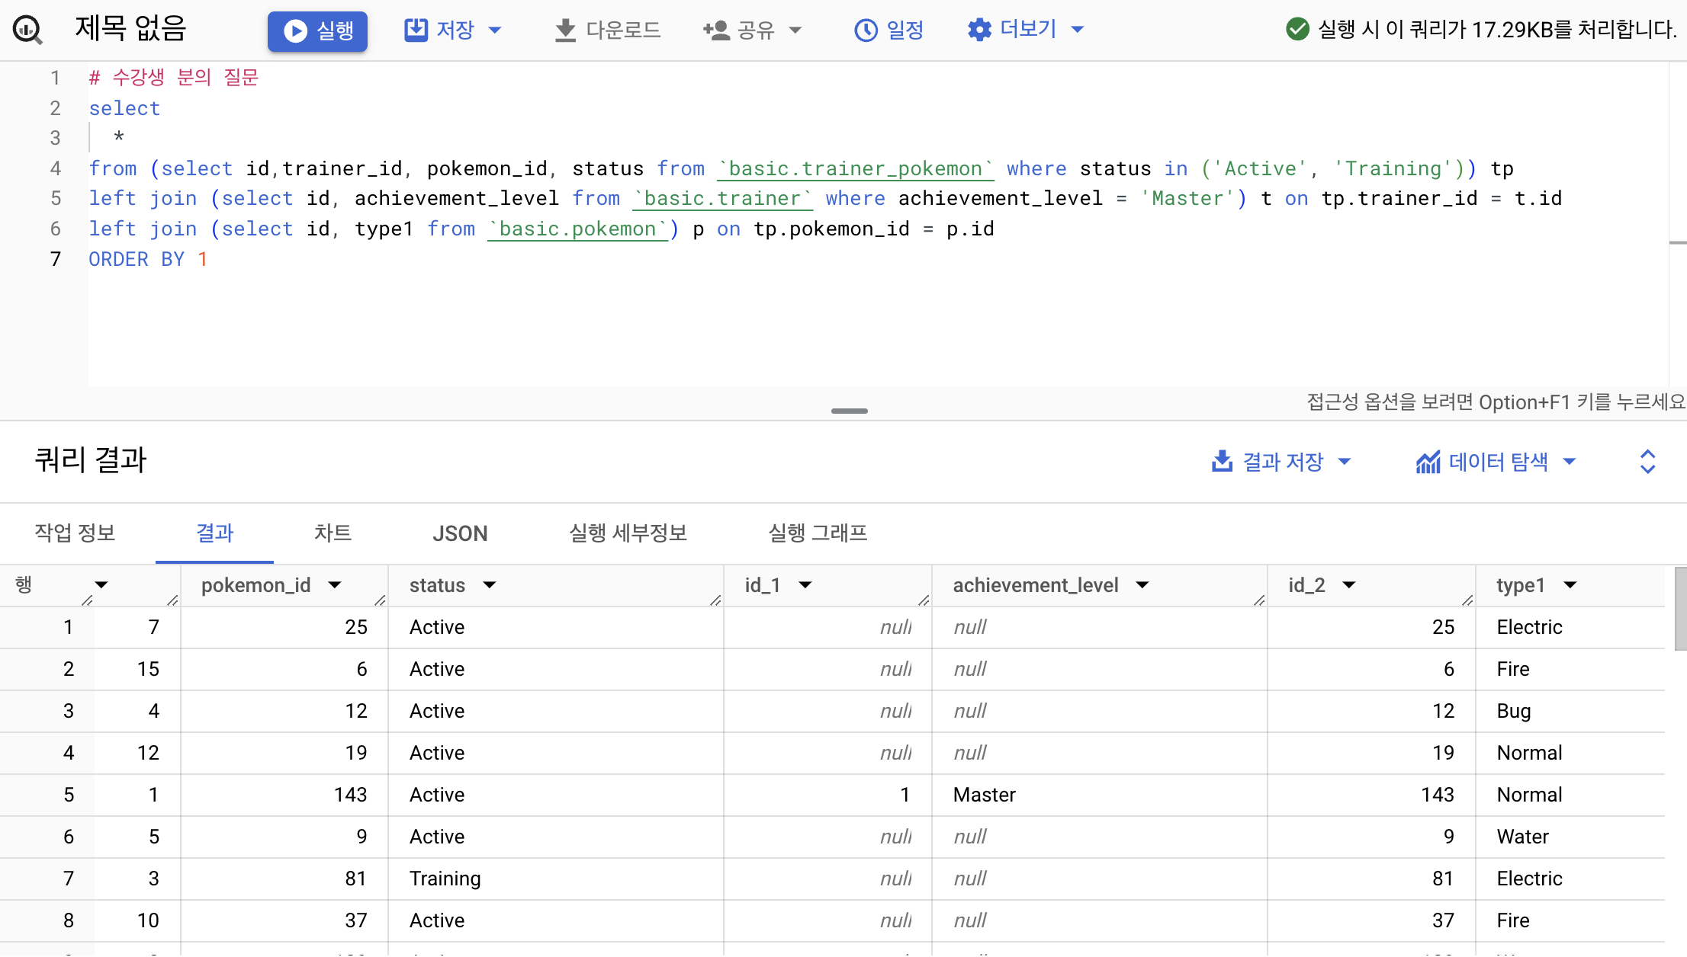The width and height of the screenshot is (1687, 957).
Task: Click the 저장 save button
Action: click(439, 30)
